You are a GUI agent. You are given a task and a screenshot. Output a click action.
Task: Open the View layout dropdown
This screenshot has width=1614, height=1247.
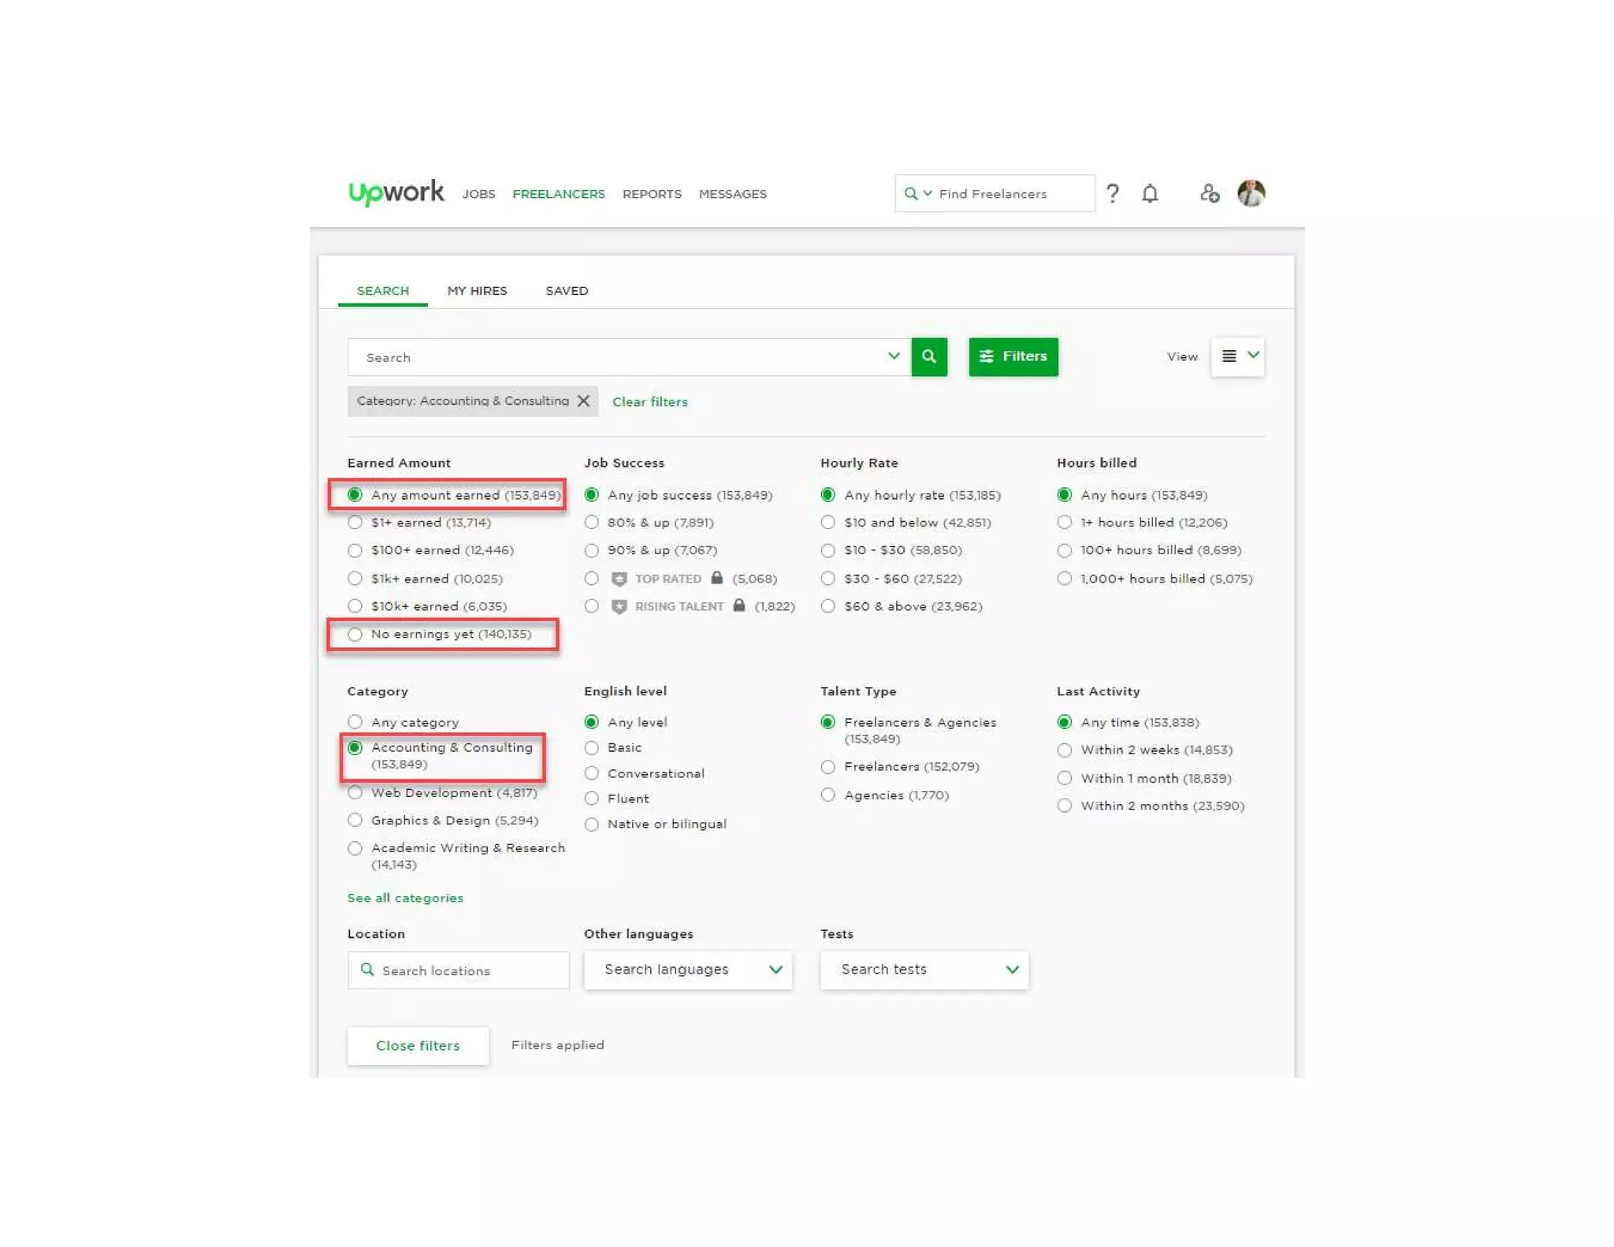1238,356
